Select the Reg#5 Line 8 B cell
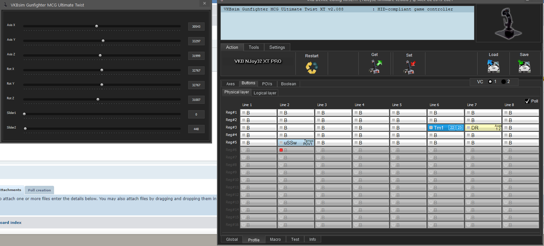Viewport: 544px width, 246px height. 521,143
